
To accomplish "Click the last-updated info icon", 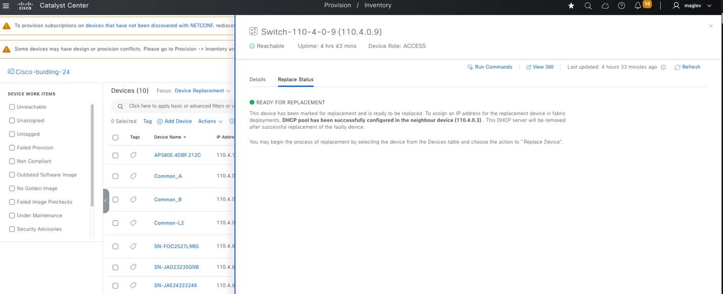I will pyautogui.click(x=663, y=67).
